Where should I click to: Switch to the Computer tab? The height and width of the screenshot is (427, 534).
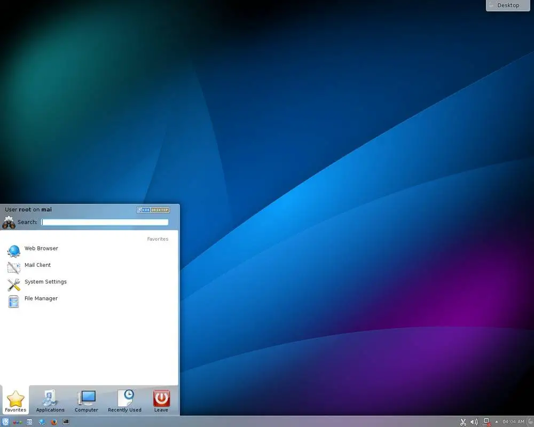87,401
